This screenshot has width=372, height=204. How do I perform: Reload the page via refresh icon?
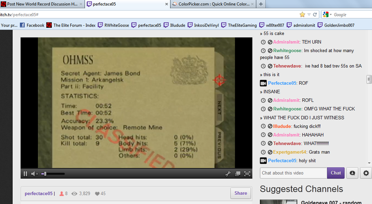[315, 14]
